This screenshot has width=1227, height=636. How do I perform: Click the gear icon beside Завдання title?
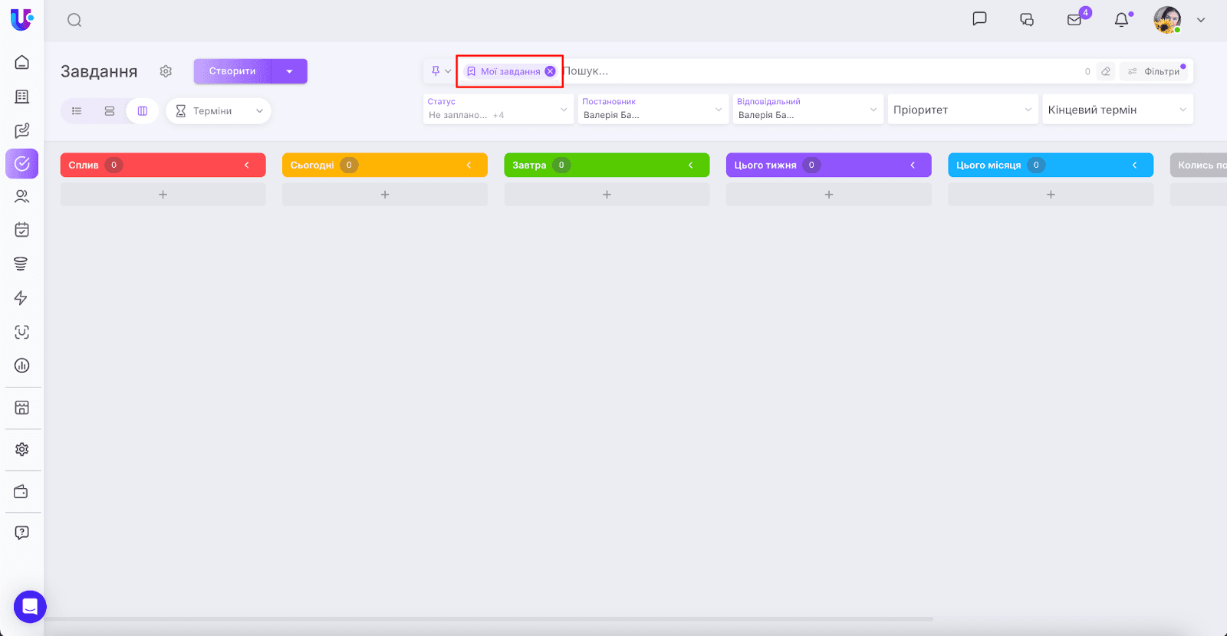pos(166,71)
